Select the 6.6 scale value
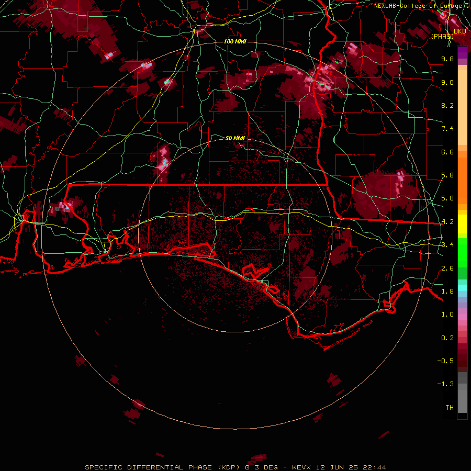This screenshot has height=471, width=471. point(447,152)
